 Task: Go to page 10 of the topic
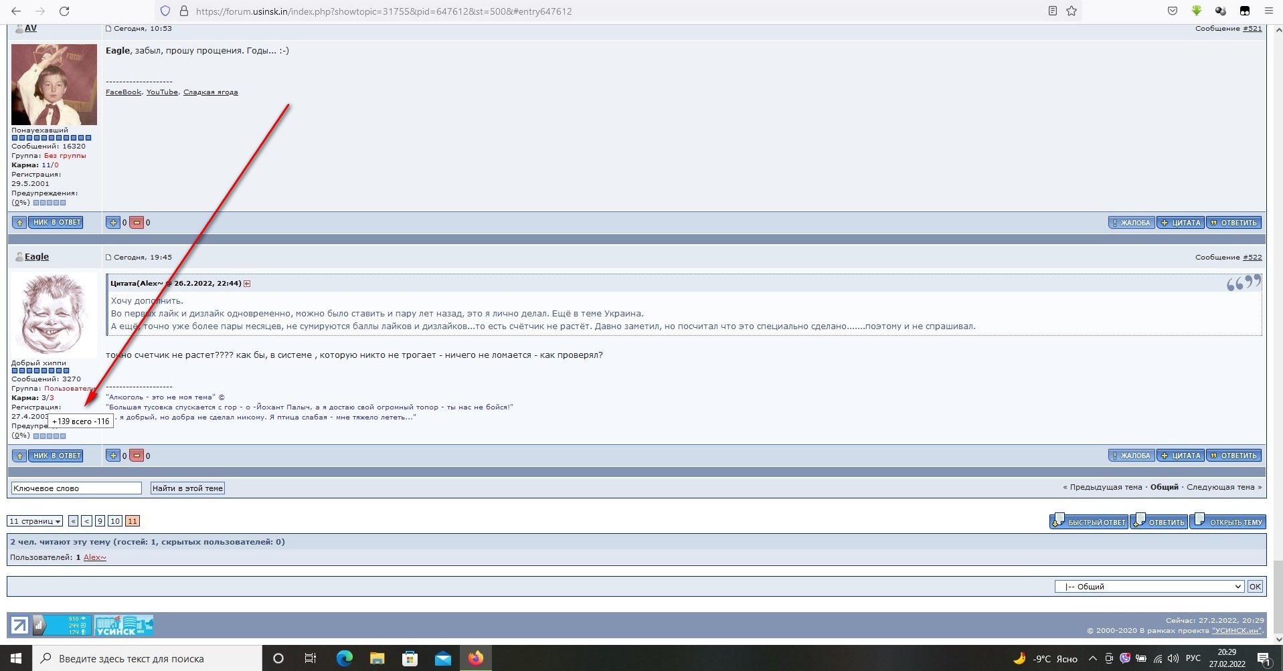tap(115, 521)
